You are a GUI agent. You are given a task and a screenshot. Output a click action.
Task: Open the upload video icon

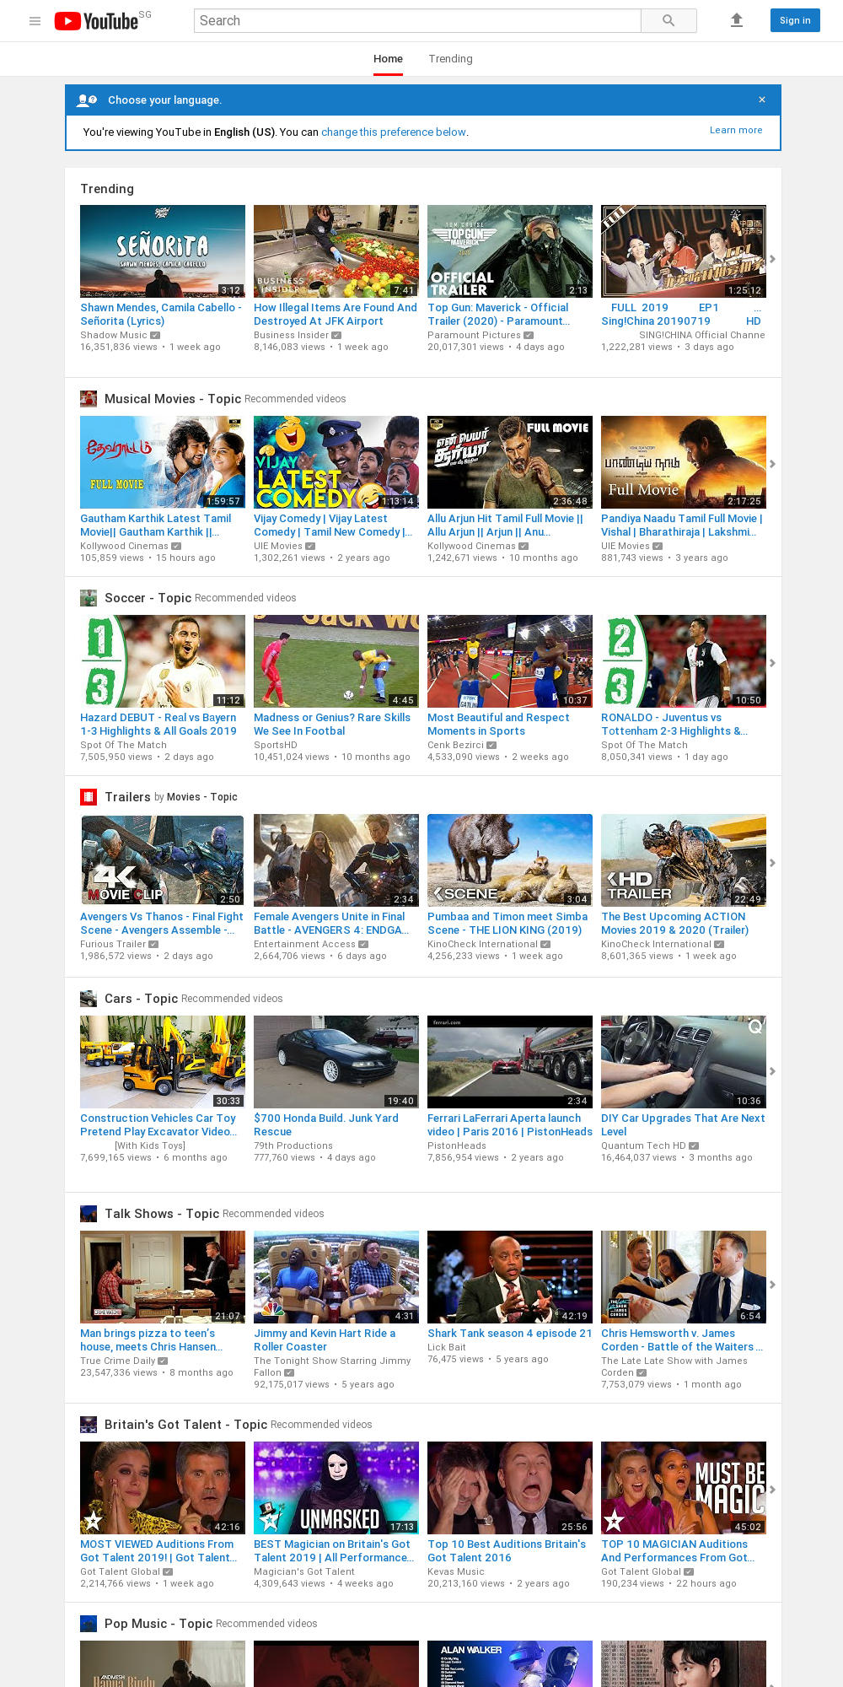[737, 20]
